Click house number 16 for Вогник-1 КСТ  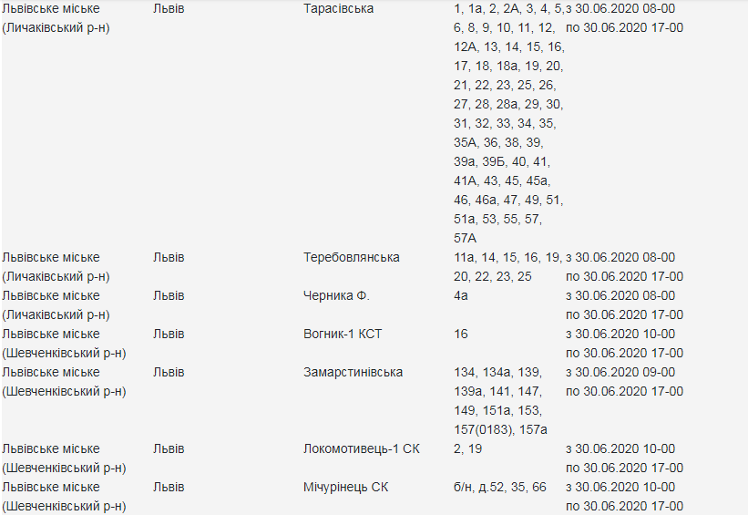tap(461, 334)
